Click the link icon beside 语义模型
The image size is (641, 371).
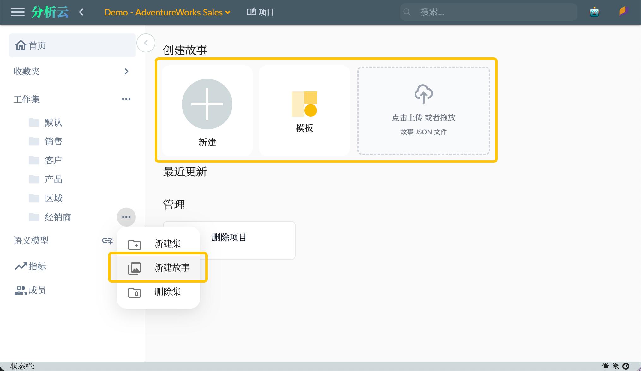(107, 241)
